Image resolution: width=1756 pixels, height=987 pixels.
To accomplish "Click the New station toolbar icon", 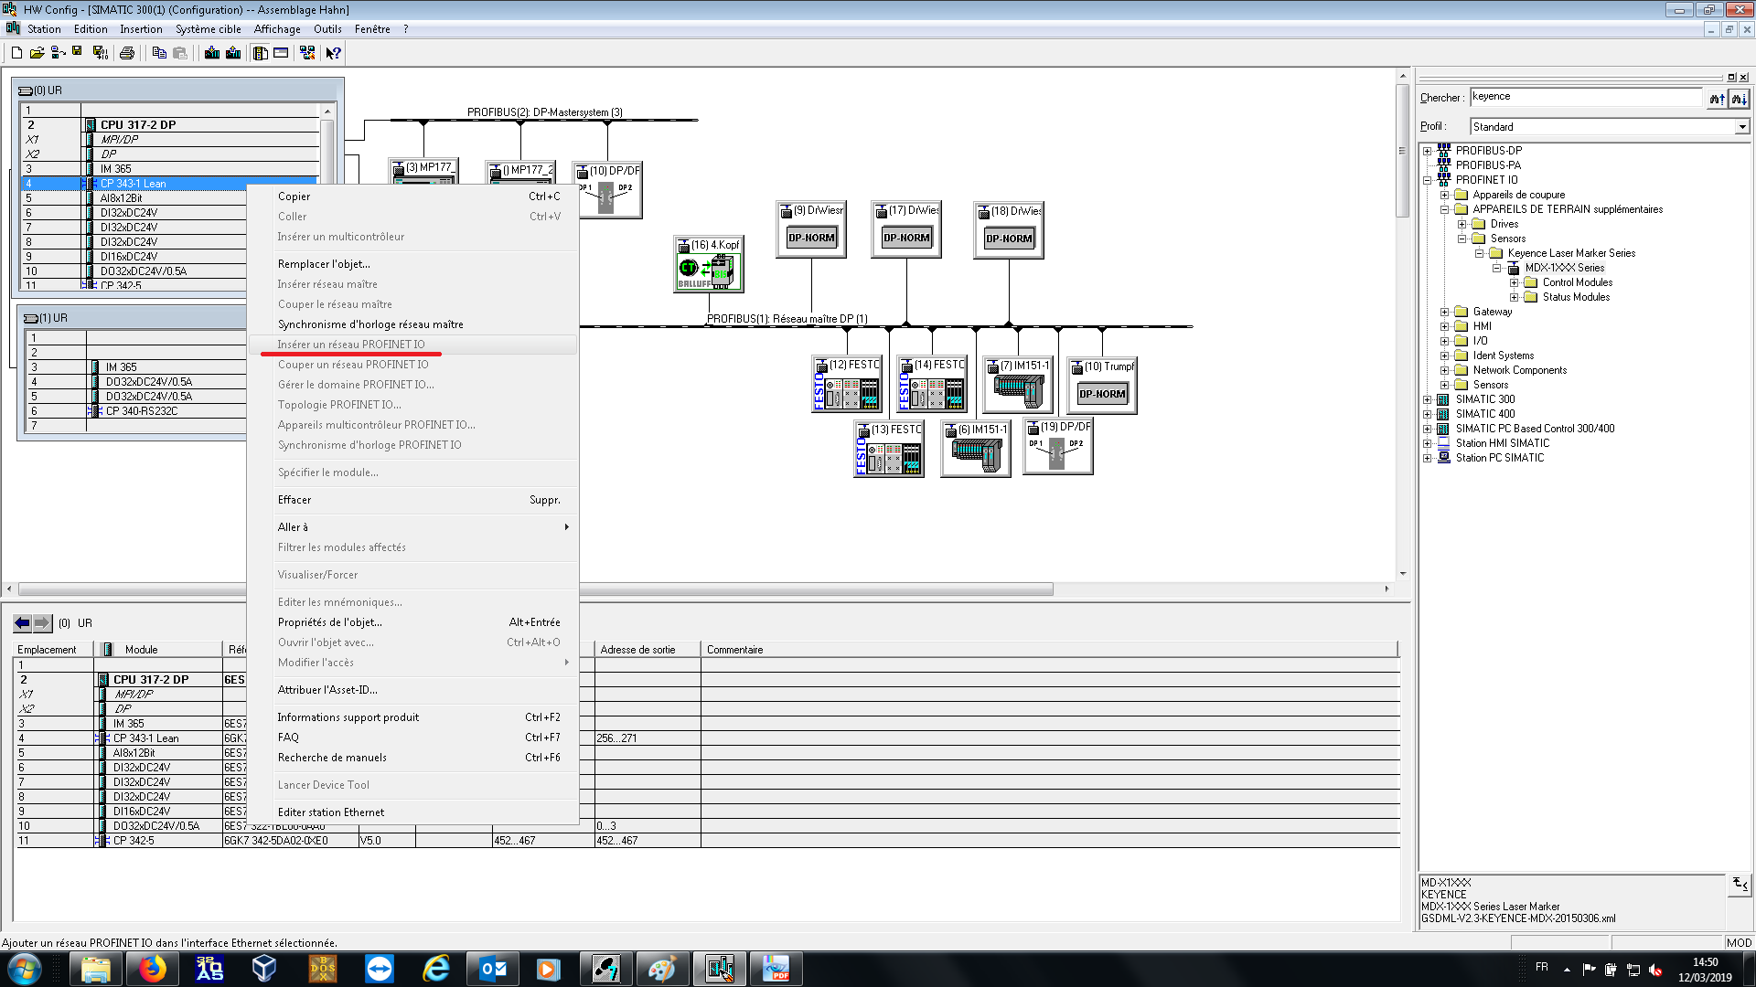I will pos(16,53).
